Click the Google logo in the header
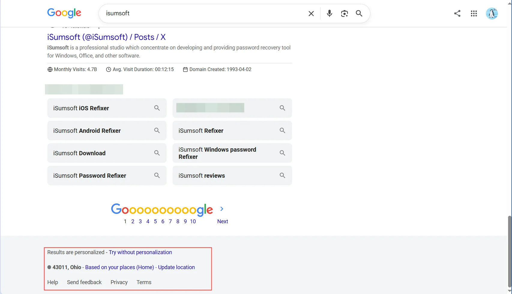The width and height of the screenshot is (512, 294). click(x=64, y=13)
